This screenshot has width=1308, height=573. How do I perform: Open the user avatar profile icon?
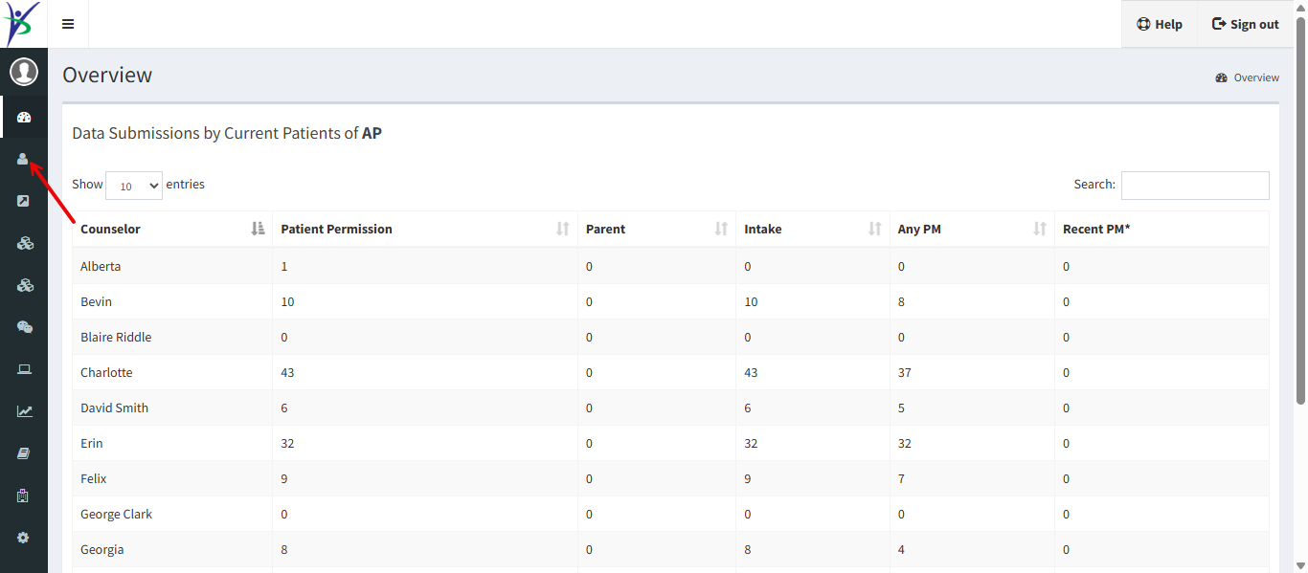pos(24,72)
